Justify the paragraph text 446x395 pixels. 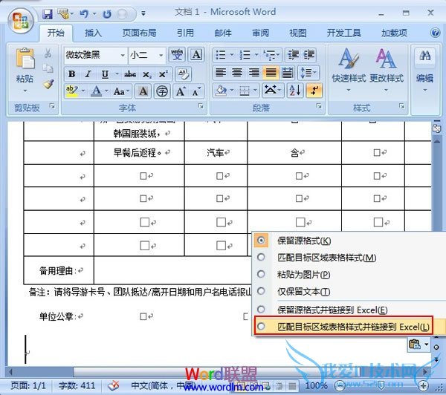click(271, 73)
